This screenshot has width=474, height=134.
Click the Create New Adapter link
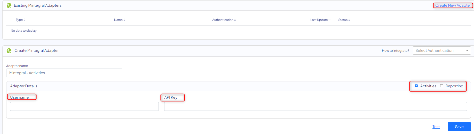(x=453, y=5)
